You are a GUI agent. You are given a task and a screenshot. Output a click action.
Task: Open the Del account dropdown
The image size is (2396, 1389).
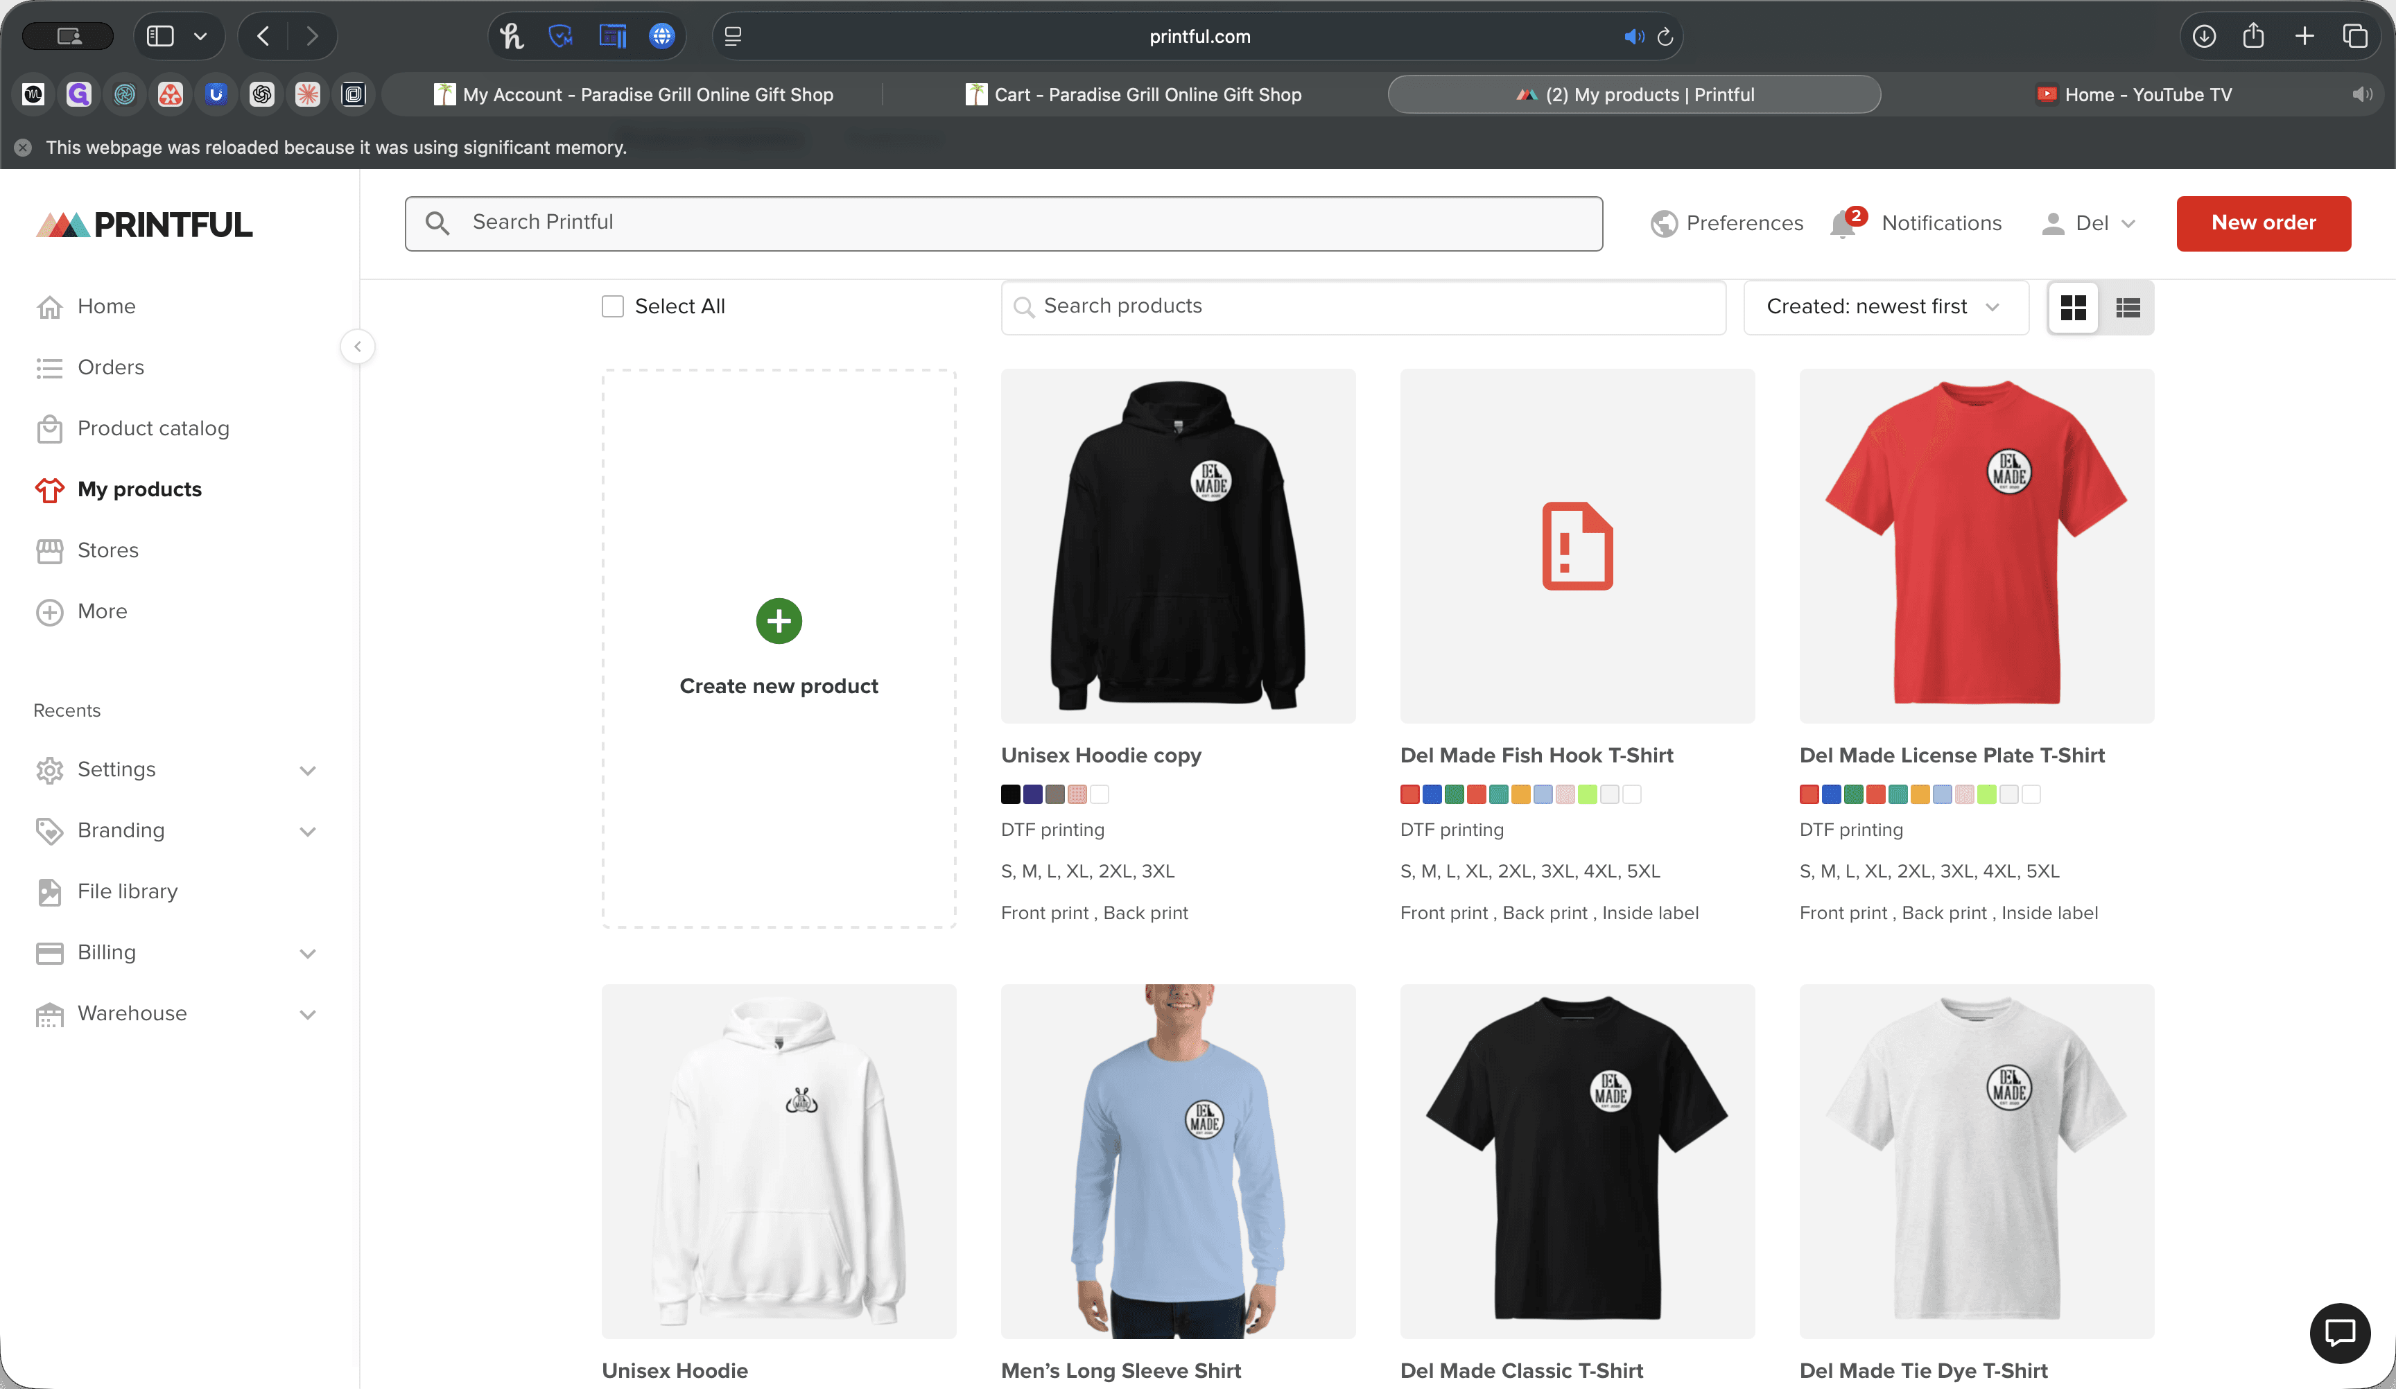tap(2089, 223)
